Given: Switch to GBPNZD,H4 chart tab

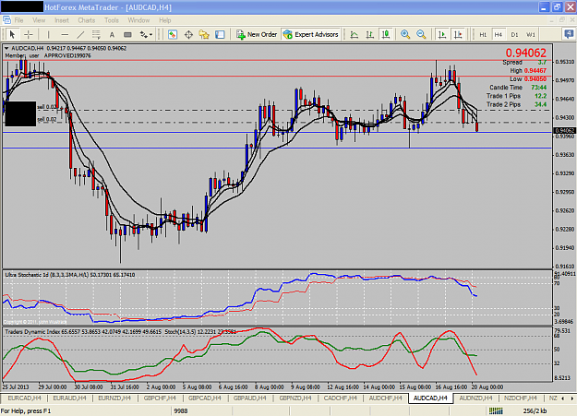Looking at the screenshot, I should pyautogui.click(x=295, y=398).
